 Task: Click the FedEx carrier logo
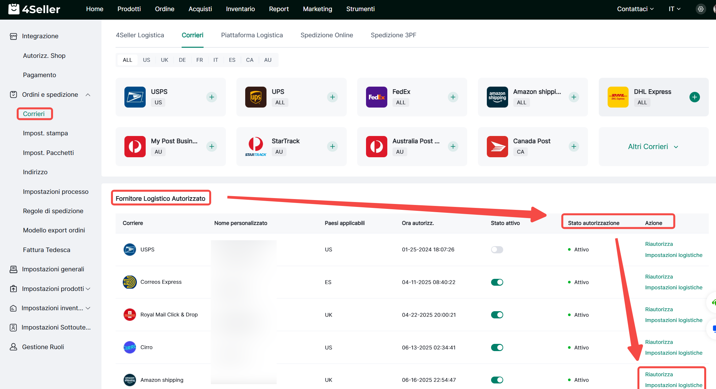point(376,97)
